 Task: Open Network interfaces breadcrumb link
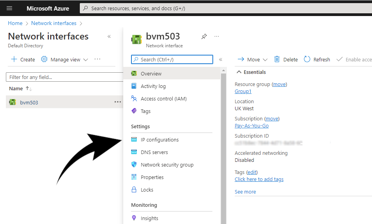click(54, 23)
